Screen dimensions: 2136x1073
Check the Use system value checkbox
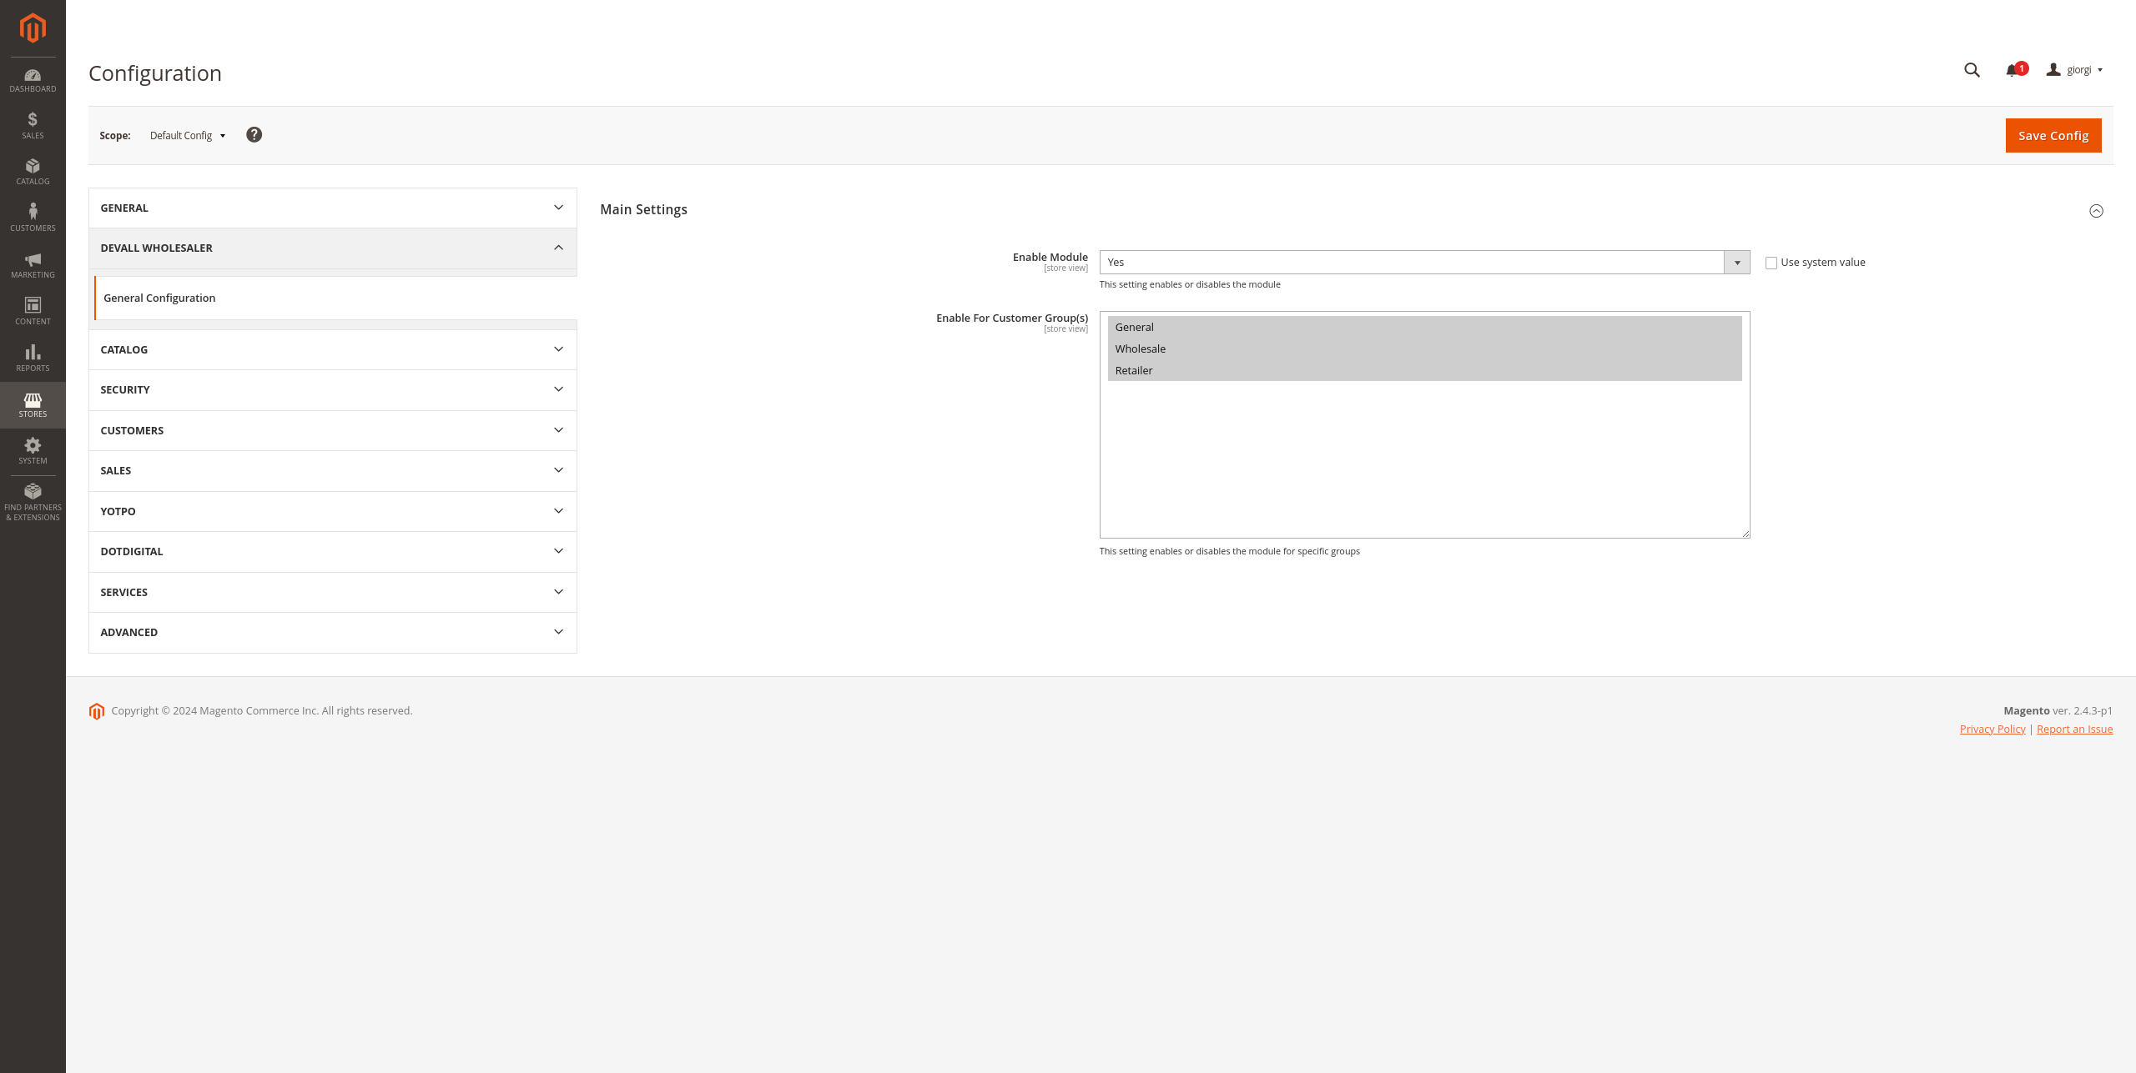point(1771,263)
